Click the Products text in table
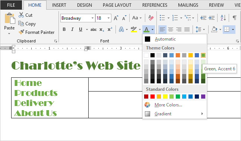Image resolution: width=241 pixels, height=141 pixels. tap(36, 93)
